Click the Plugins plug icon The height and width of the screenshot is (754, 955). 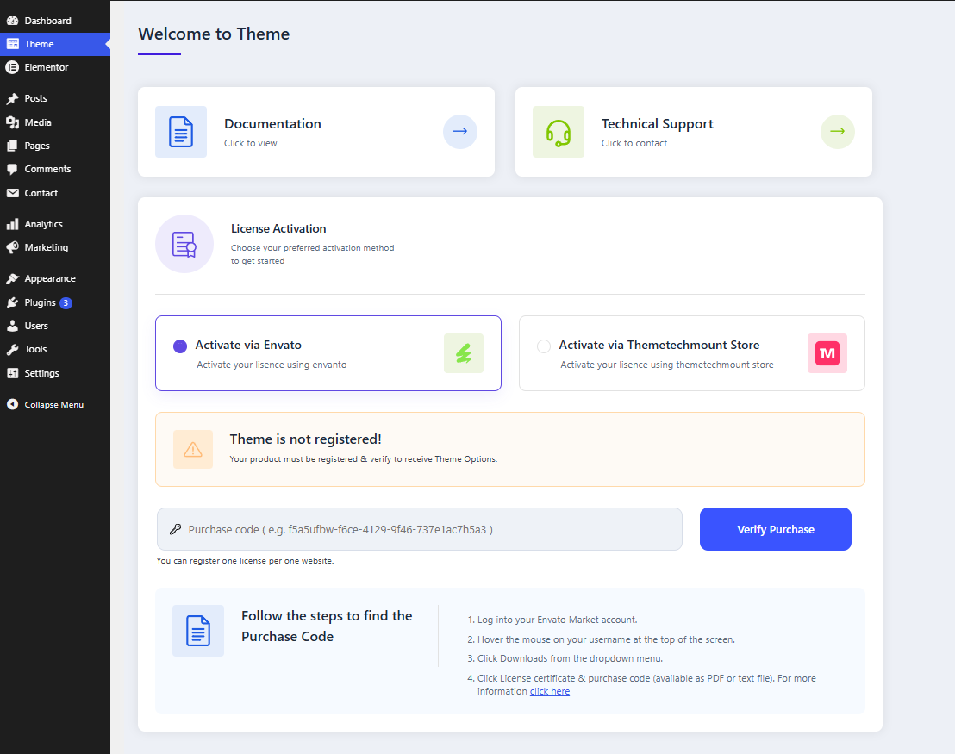[x=12, y=302]
